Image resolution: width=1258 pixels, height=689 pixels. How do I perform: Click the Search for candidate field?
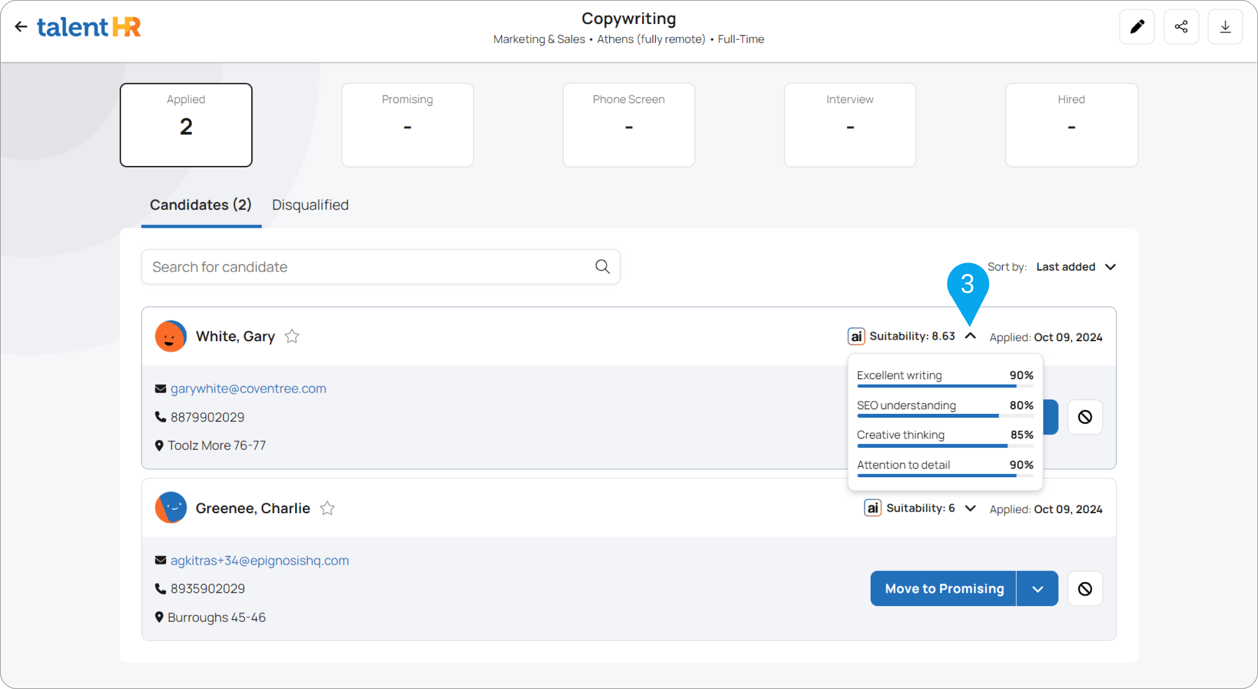(366, 267)
